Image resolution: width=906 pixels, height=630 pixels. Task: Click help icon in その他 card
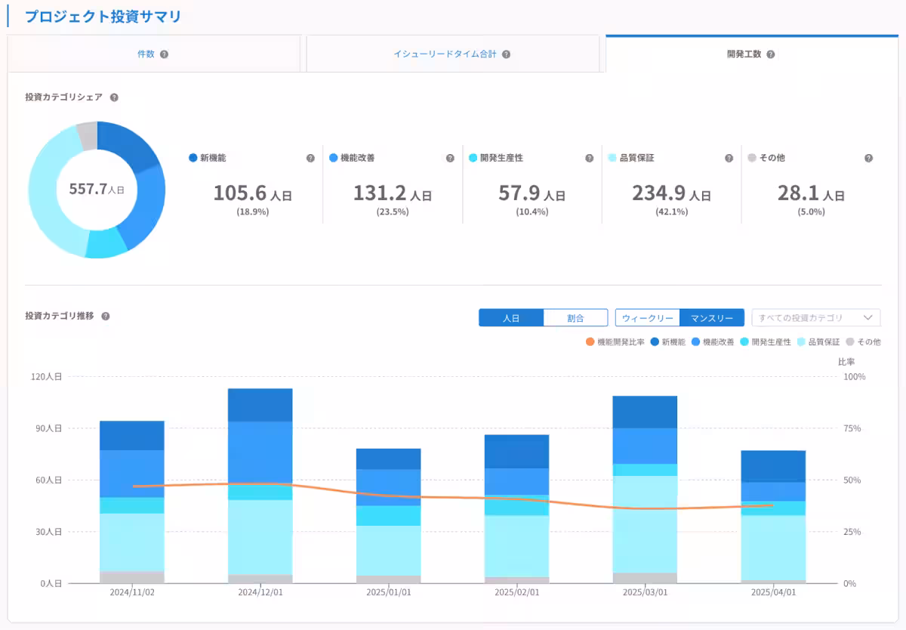(x=868, y=159)
